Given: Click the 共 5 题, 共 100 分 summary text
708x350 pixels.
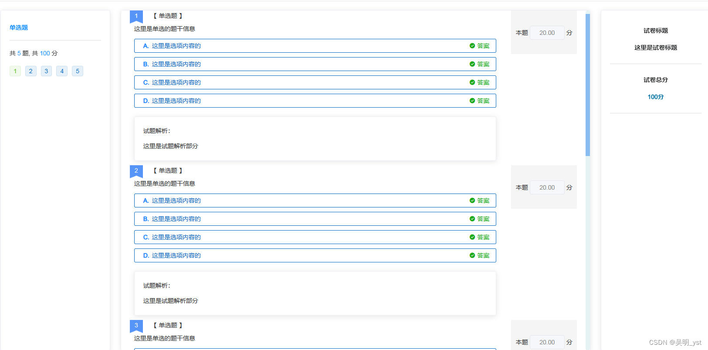Looking at the screenshot, I should coord(34,53).
